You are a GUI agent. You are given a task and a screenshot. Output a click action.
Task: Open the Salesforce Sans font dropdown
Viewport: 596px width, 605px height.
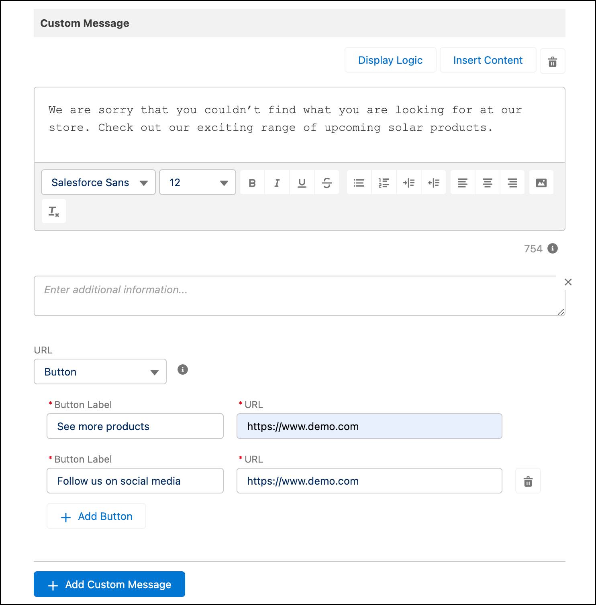pos(98,182)
